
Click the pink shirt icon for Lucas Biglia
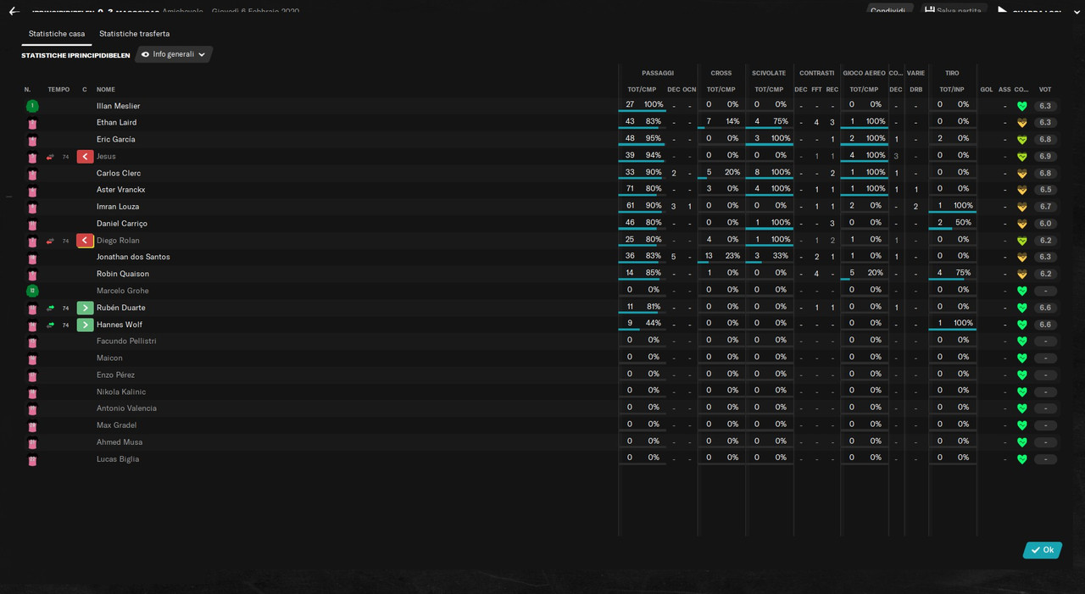coord(32,459)
